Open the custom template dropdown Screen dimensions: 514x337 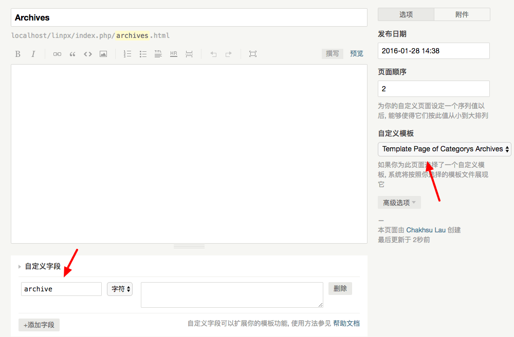click(x=444, y=149)
